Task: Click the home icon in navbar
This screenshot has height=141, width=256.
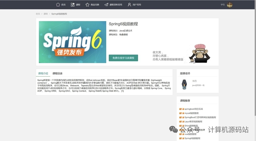Action: tap(58, 5)
